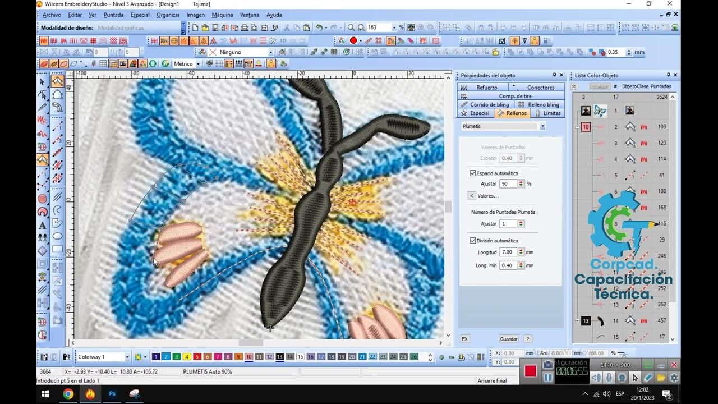The height and width of the screenshot is (404, 718).
Task: Open the Plumetis fill type dropdown
Action: pyautogui.click(x=542, y=126)
